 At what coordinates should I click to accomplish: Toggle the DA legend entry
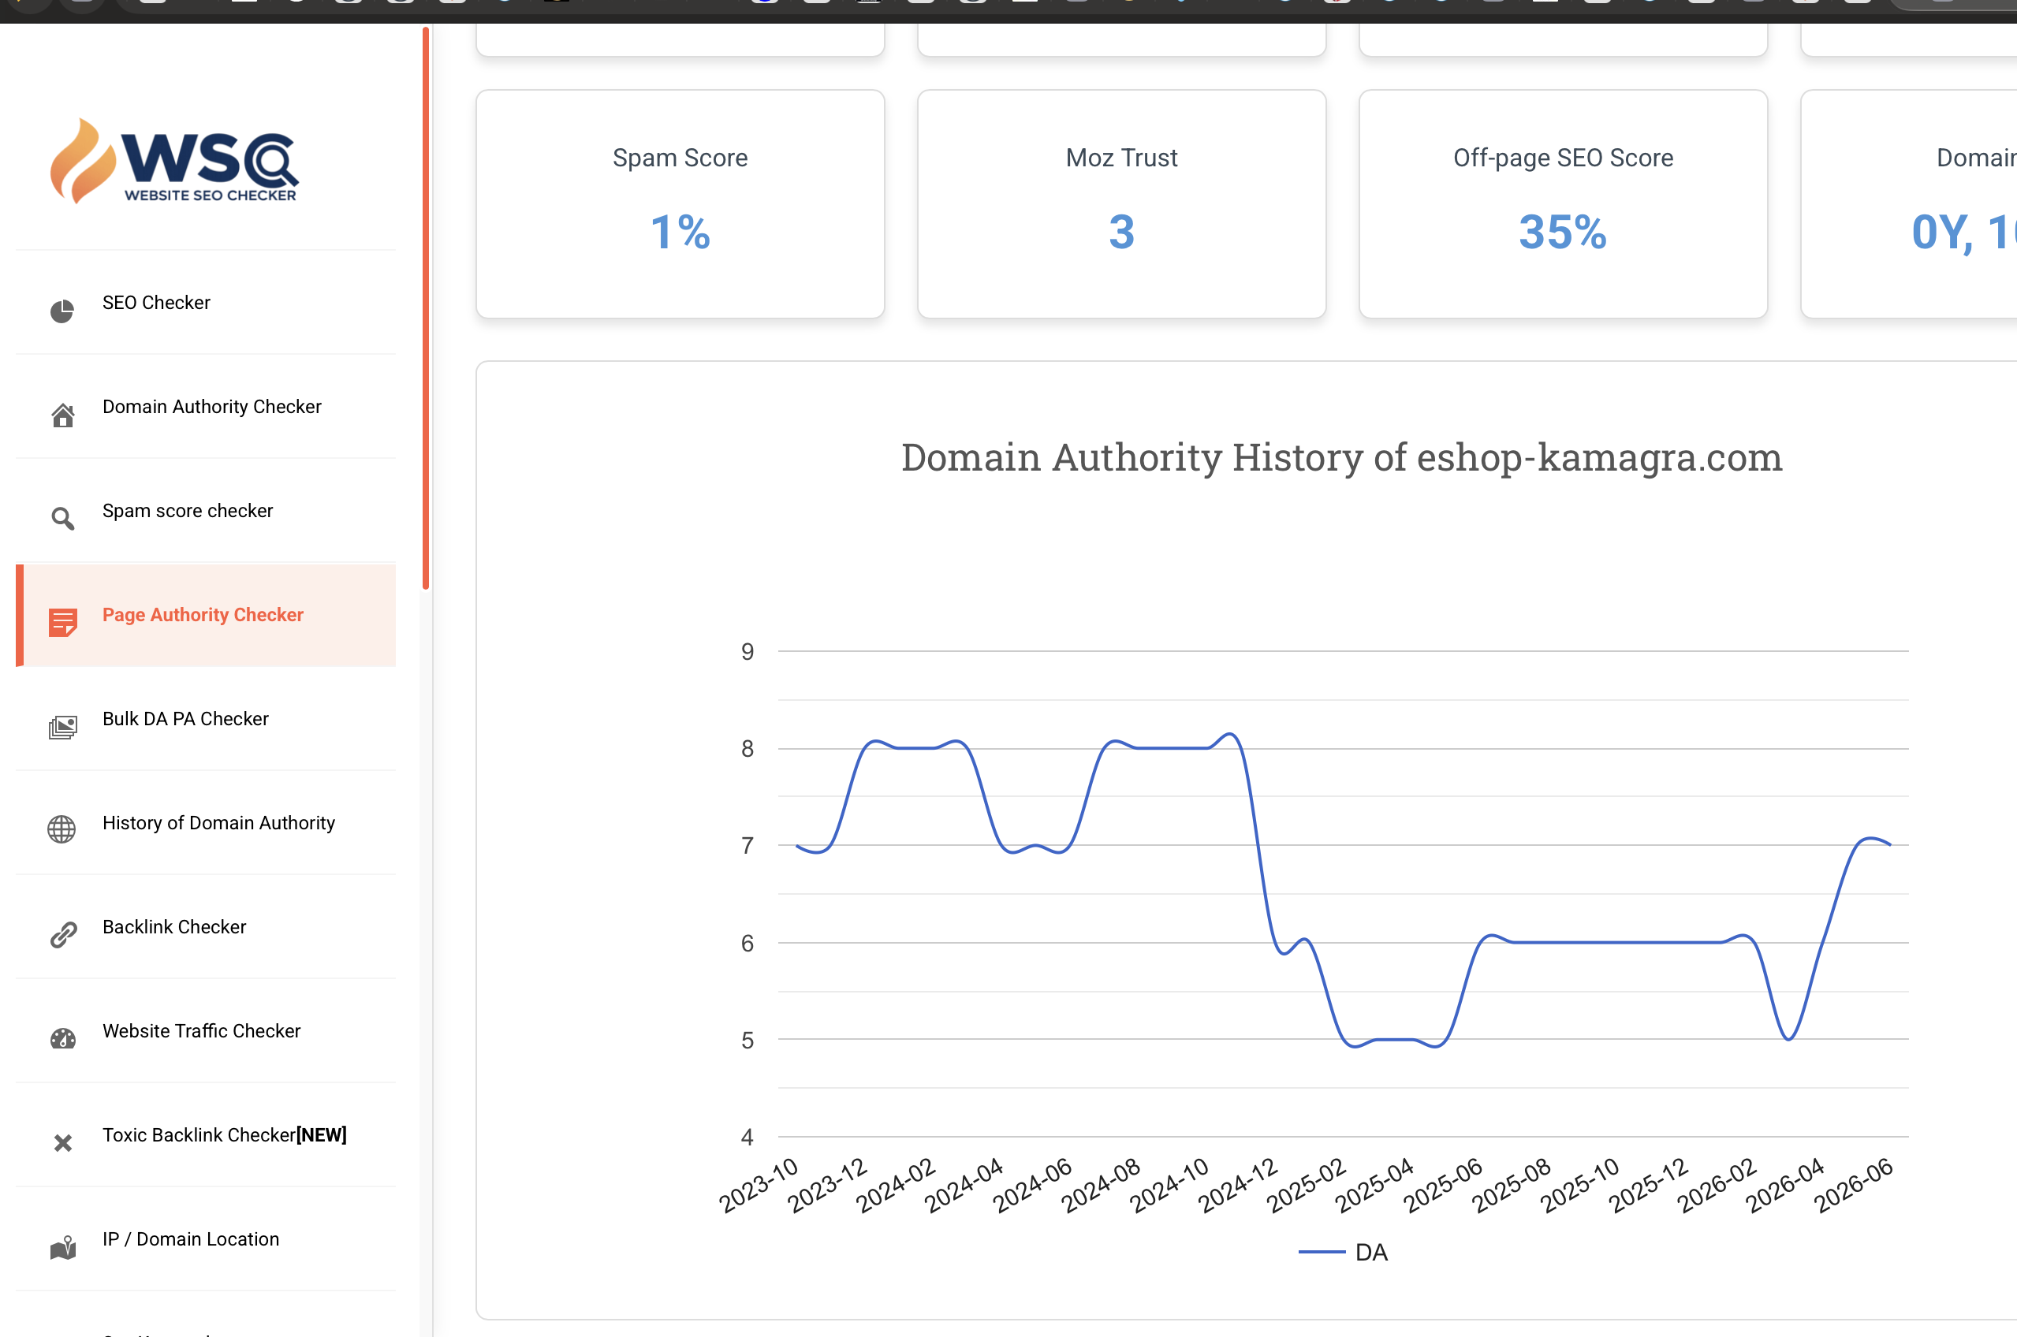pos(1344,1252)
